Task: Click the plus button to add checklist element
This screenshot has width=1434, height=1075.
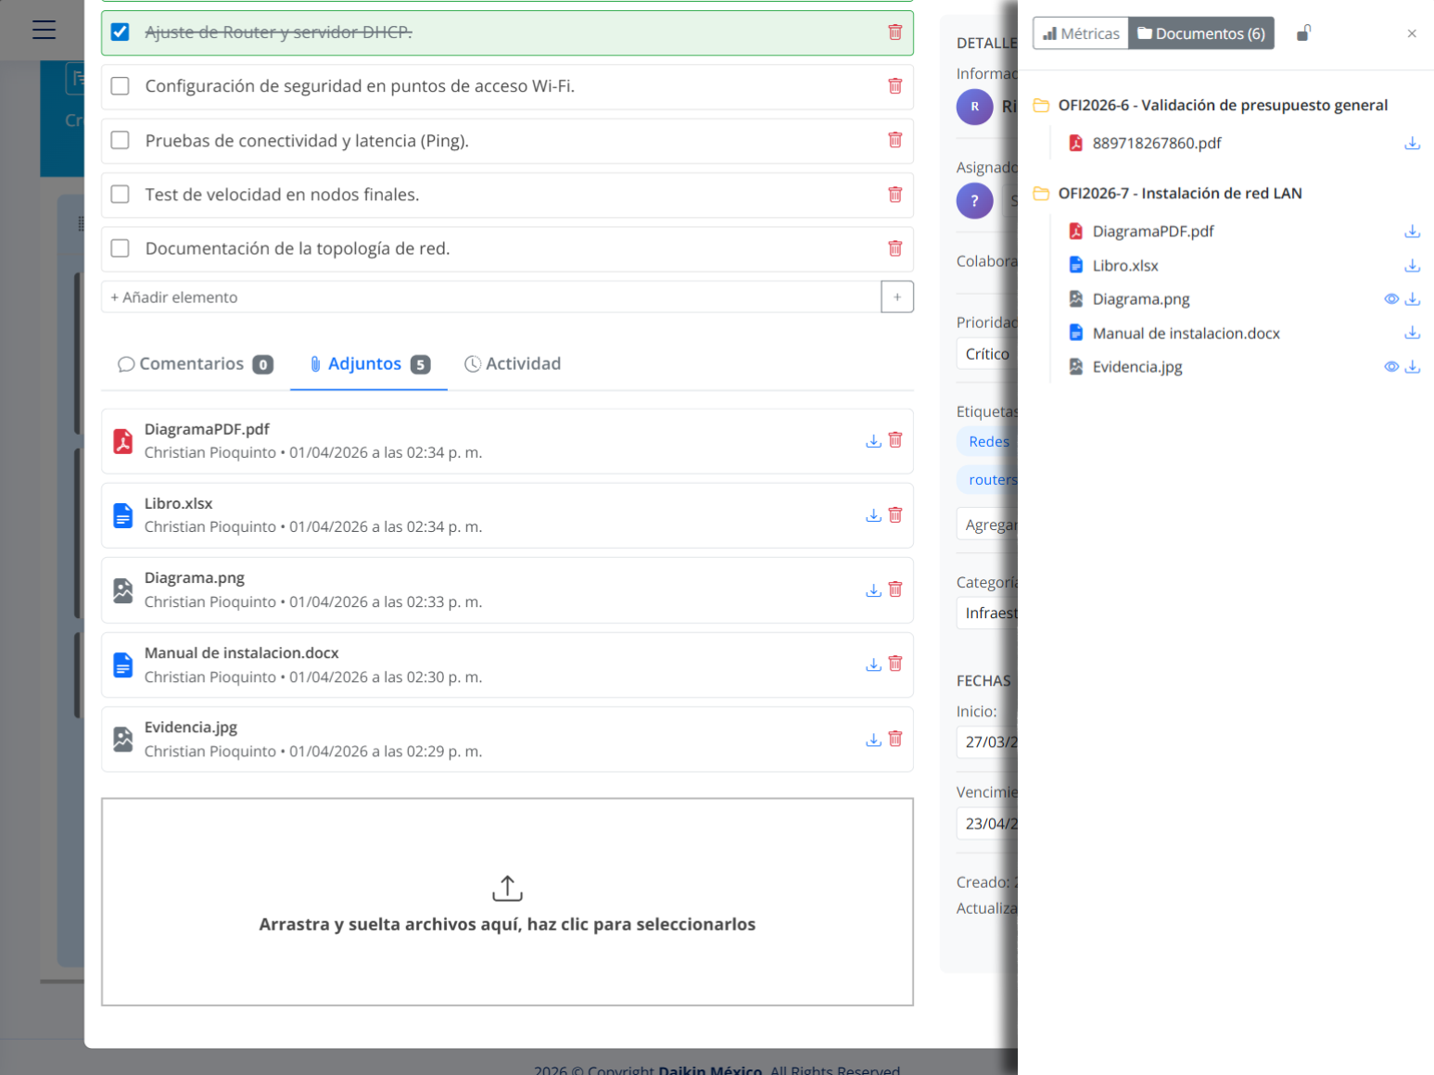Action: 896,297
